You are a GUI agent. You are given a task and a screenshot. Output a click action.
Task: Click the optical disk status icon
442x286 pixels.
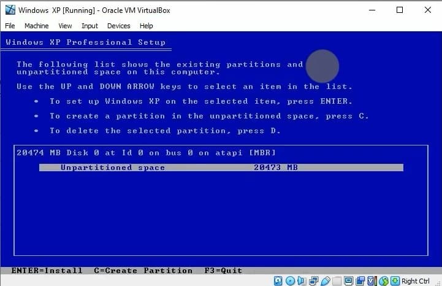pos(290,281)
